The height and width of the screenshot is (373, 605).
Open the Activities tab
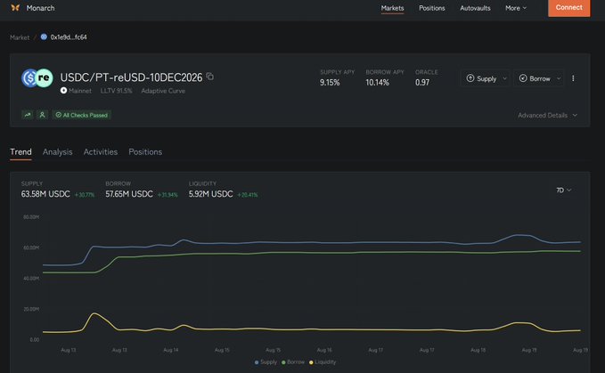click(101, 152)
